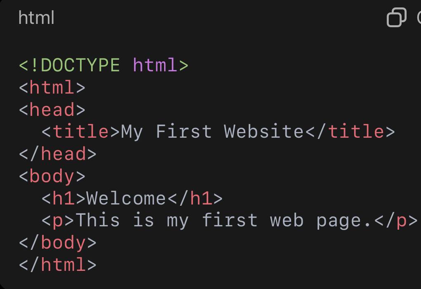Click the opening html tag

click(x=52, y=87)
